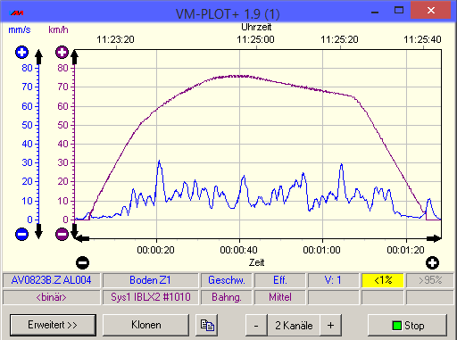457x340 pixels.
Task: Click the yellow <1% indicator
Action: [383, 280]
